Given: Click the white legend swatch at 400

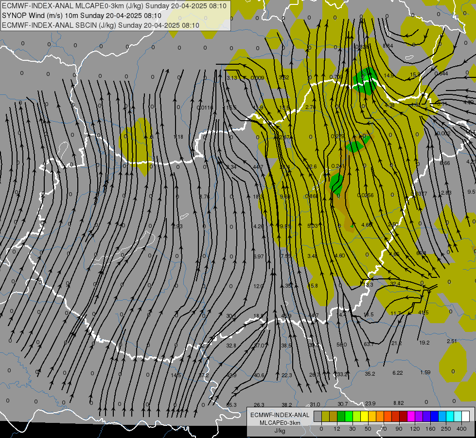Looking at the screenshot, I should coord(466,417).
